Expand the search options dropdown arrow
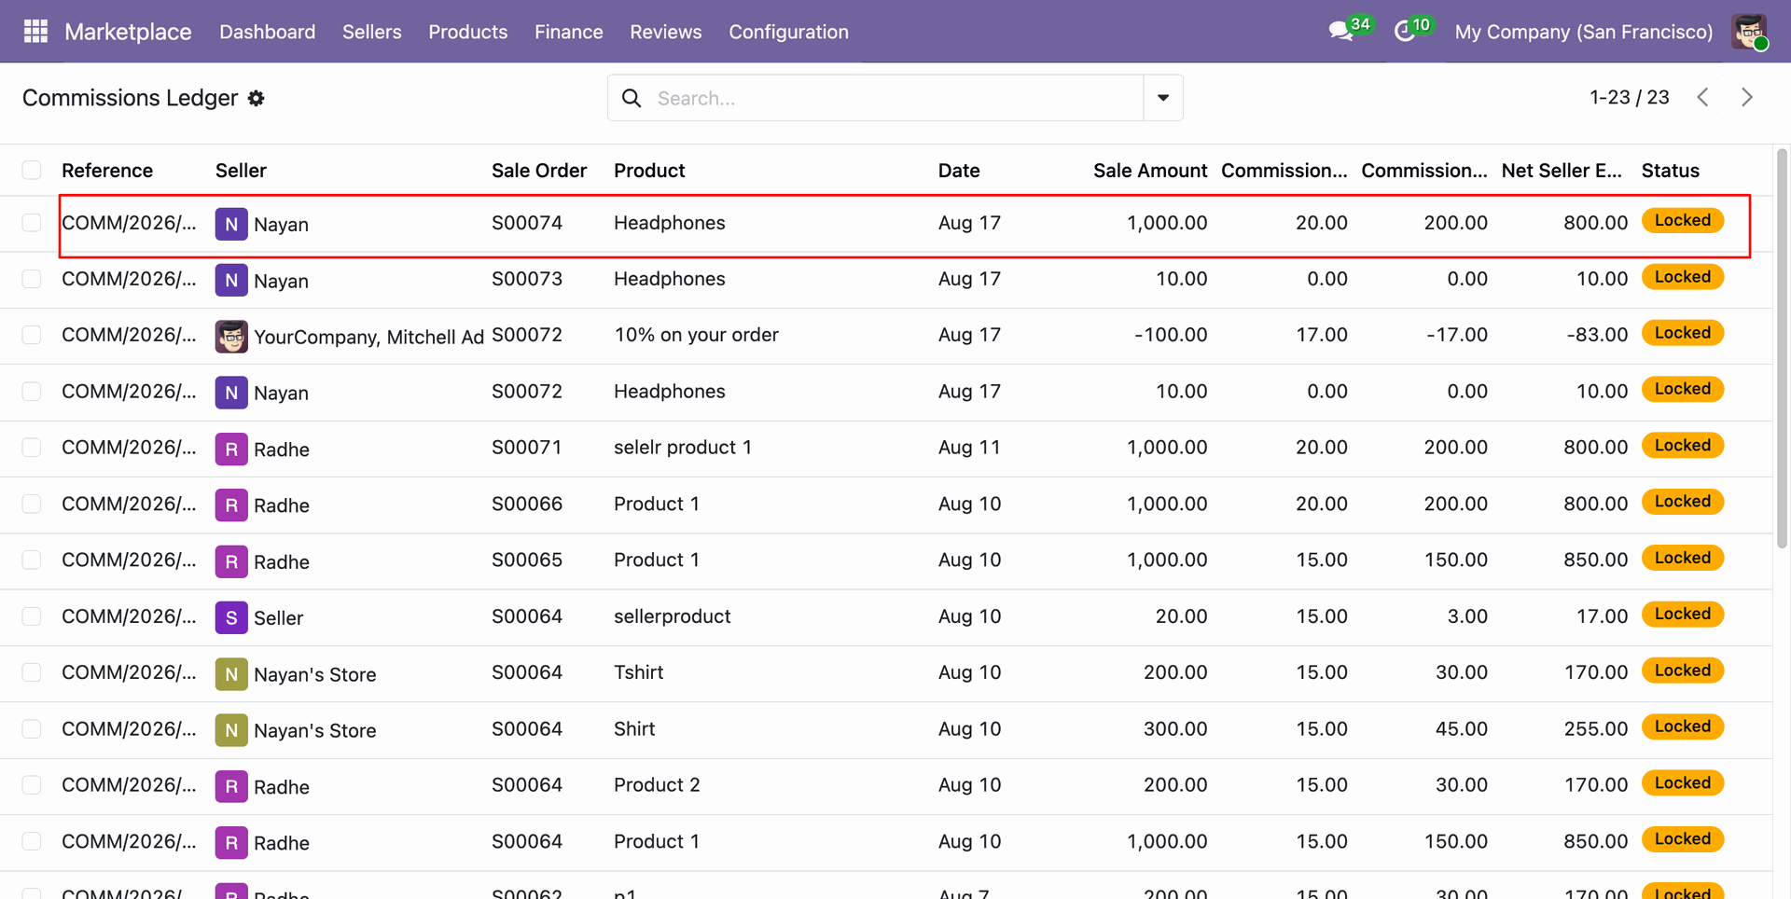 [x=1163, y=98]
